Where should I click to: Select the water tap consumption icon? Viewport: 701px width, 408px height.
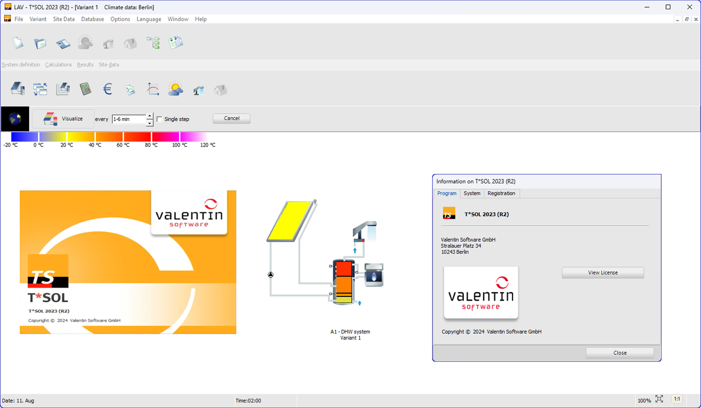coord(199,89)
